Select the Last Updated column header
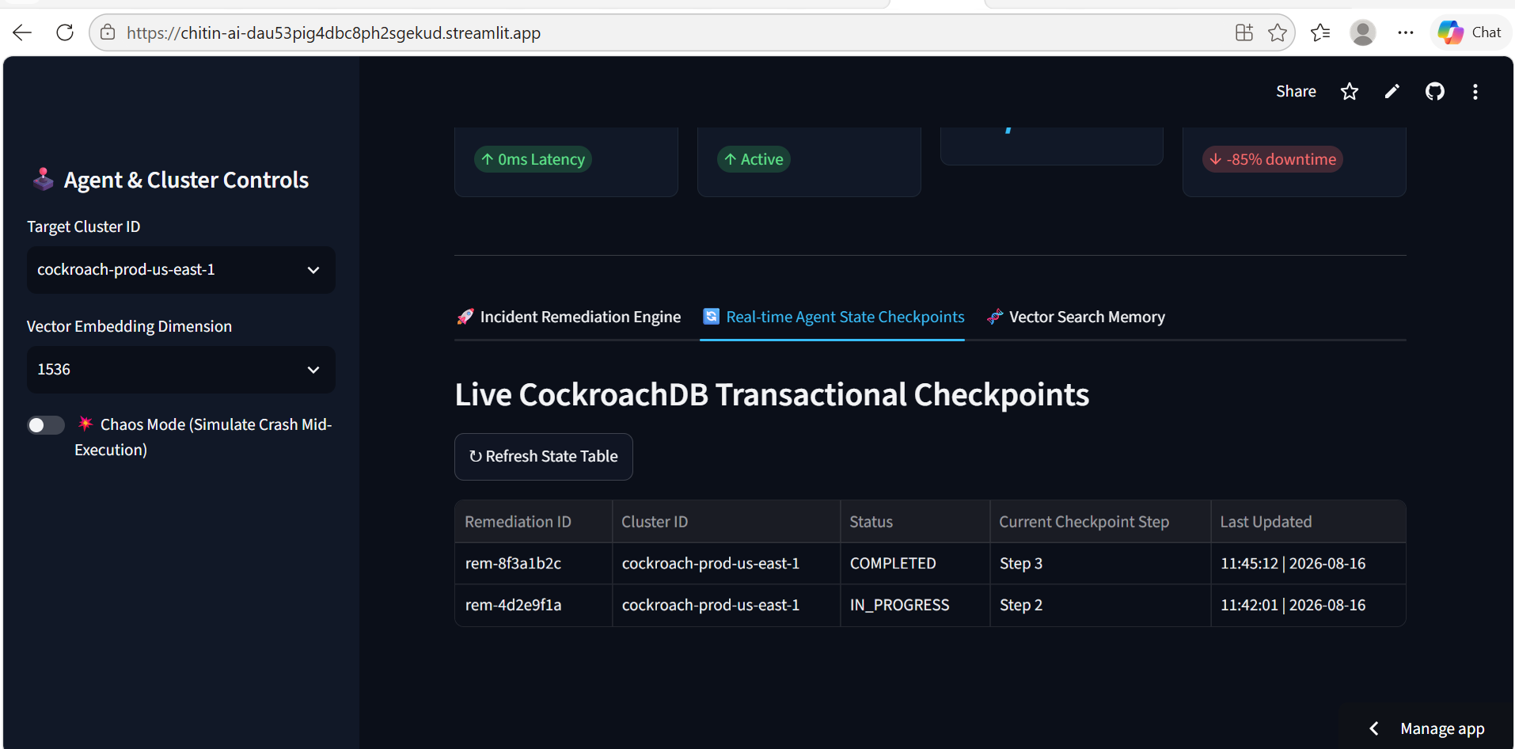Image resolution: width=1515 pixels, height=749 pixels. 1308,522
